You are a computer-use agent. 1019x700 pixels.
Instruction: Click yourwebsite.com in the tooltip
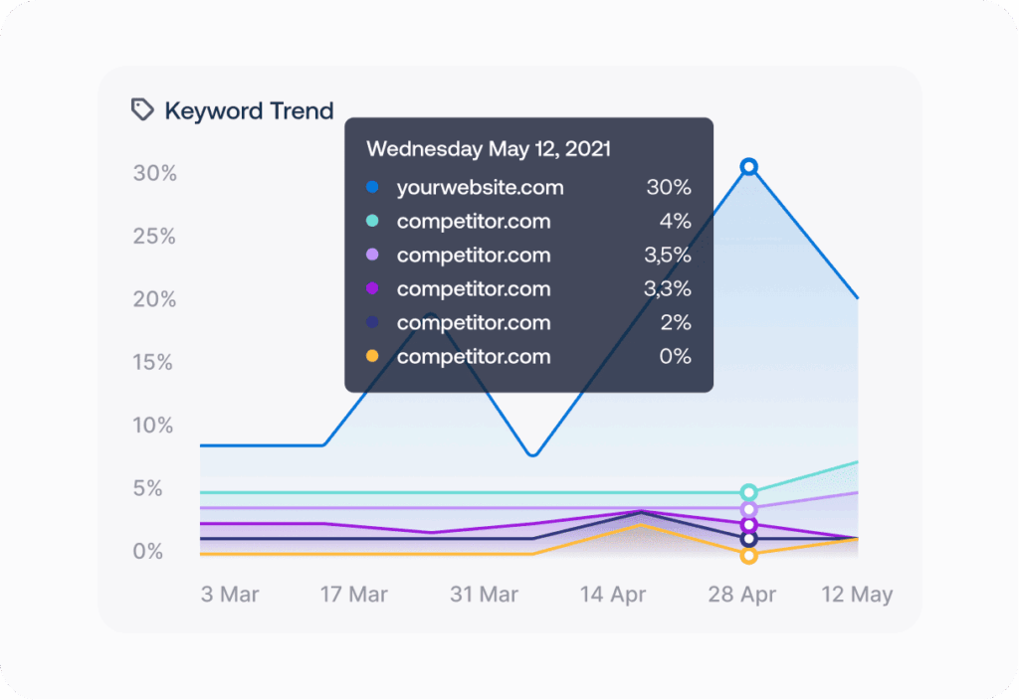click(480, 187)
